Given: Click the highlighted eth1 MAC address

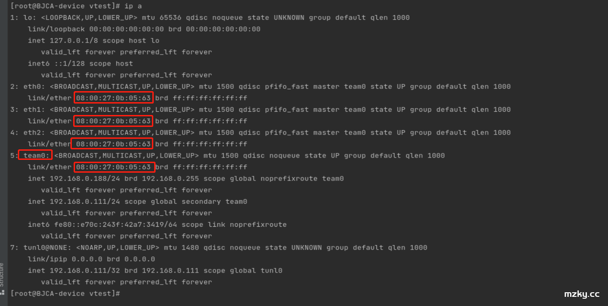Looking at the screenshot, I should point(113,121).
